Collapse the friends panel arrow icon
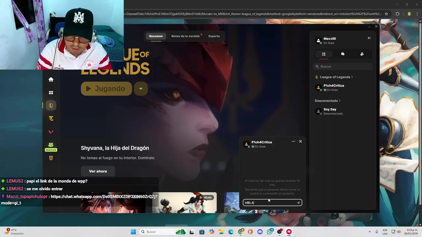Image resolution: width=422 pixels, height=237 pixels. pyautogui.click(x=369, y=38)
